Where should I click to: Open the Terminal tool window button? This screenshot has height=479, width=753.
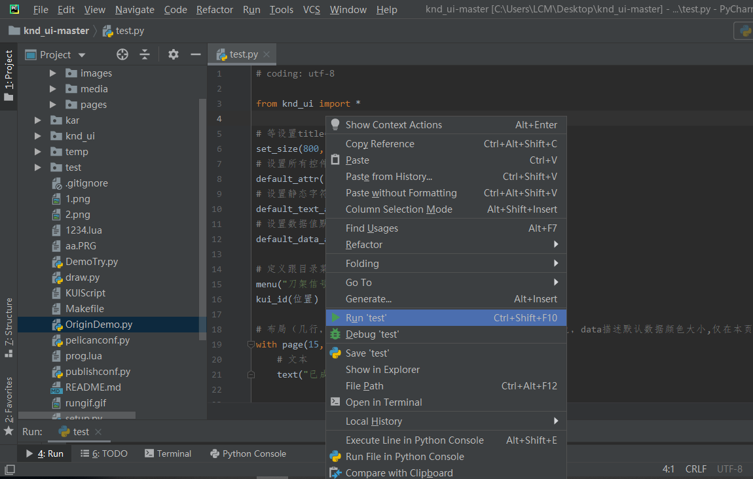coord(168,453)
